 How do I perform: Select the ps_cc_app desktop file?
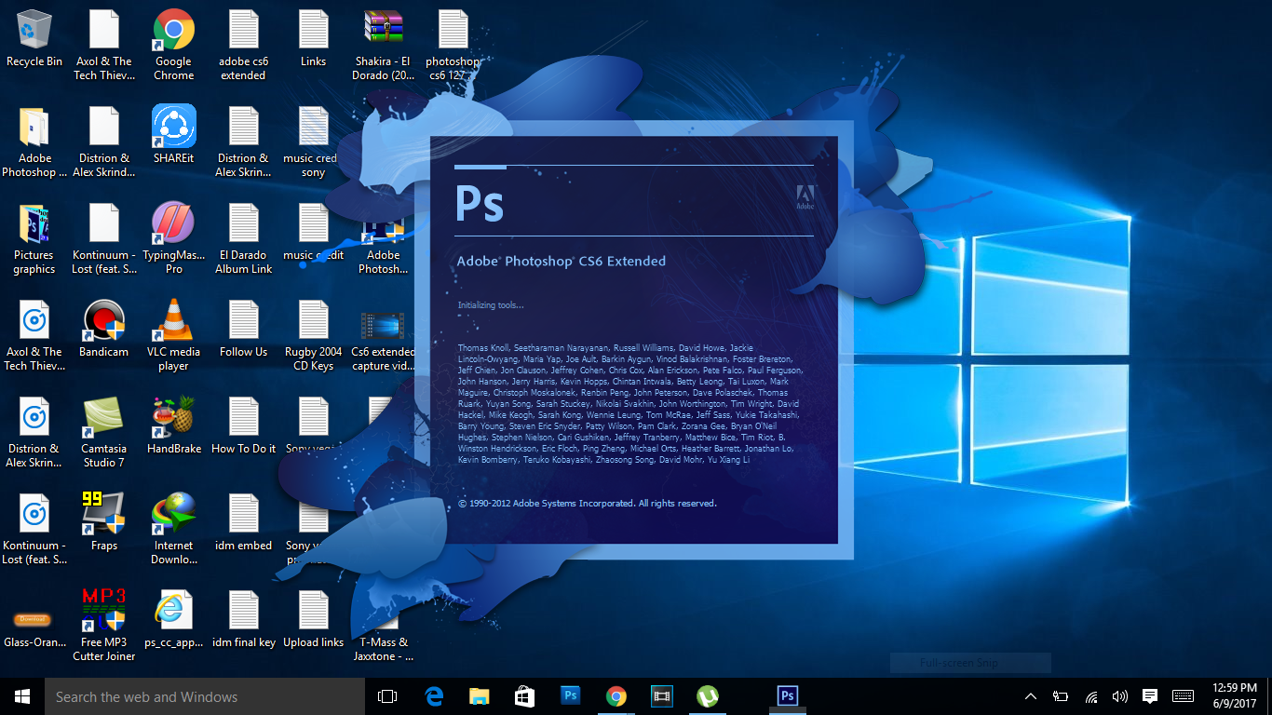(174, 619)
